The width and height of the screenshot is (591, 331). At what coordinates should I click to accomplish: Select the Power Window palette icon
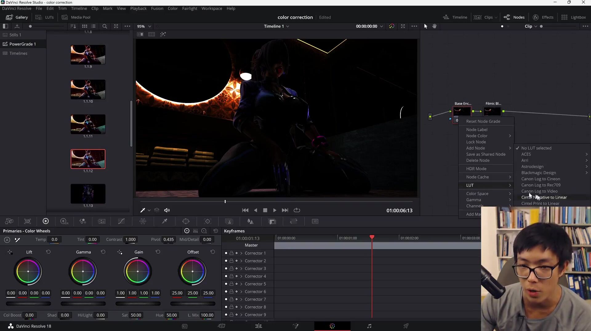pyautogui.click(x=186, y=221)
